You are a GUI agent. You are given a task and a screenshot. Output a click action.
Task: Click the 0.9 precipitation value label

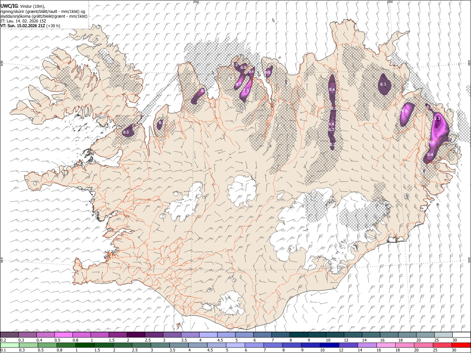click(404, 111)
